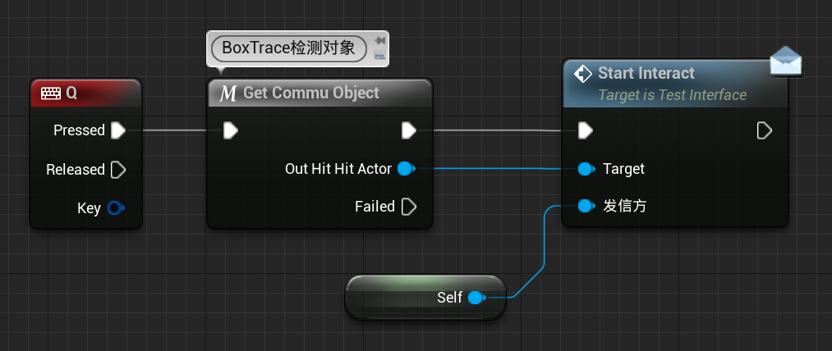Toggle the comment bubble visibility button
Viewport: 832px width, 351px height.
click(x=379, y=55)
